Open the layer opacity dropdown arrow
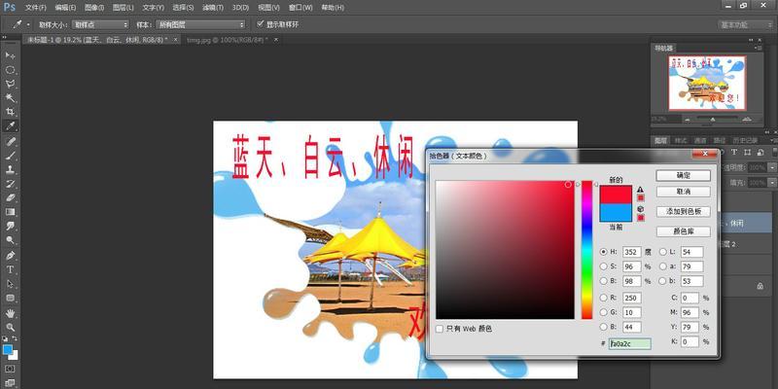The image size is (778, 389). (x=772, y=167)
